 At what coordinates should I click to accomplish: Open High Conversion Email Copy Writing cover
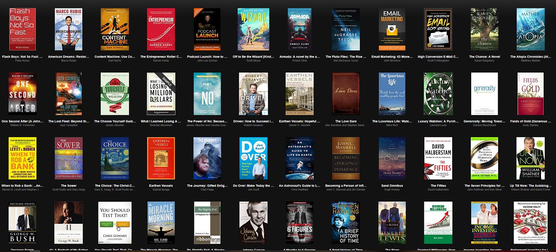point(438,29)
